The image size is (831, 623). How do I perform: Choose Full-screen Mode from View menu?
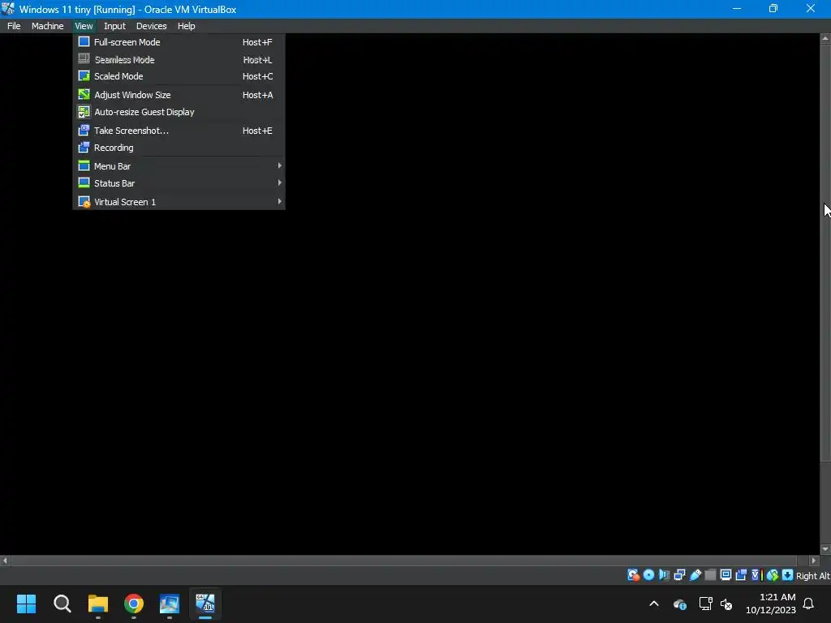[179, 42]
